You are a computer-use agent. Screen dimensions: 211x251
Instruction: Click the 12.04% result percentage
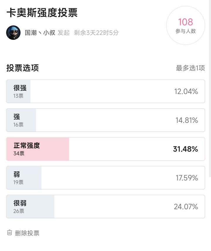tap(186, 91)
